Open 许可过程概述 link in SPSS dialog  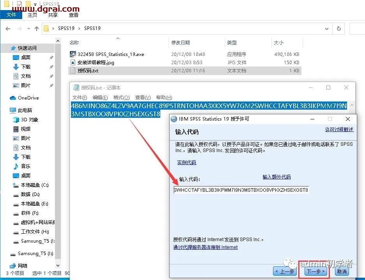click(339, 129)
